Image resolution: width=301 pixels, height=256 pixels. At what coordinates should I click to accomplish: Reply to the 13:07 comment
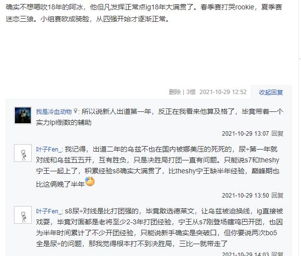[277, 134]
